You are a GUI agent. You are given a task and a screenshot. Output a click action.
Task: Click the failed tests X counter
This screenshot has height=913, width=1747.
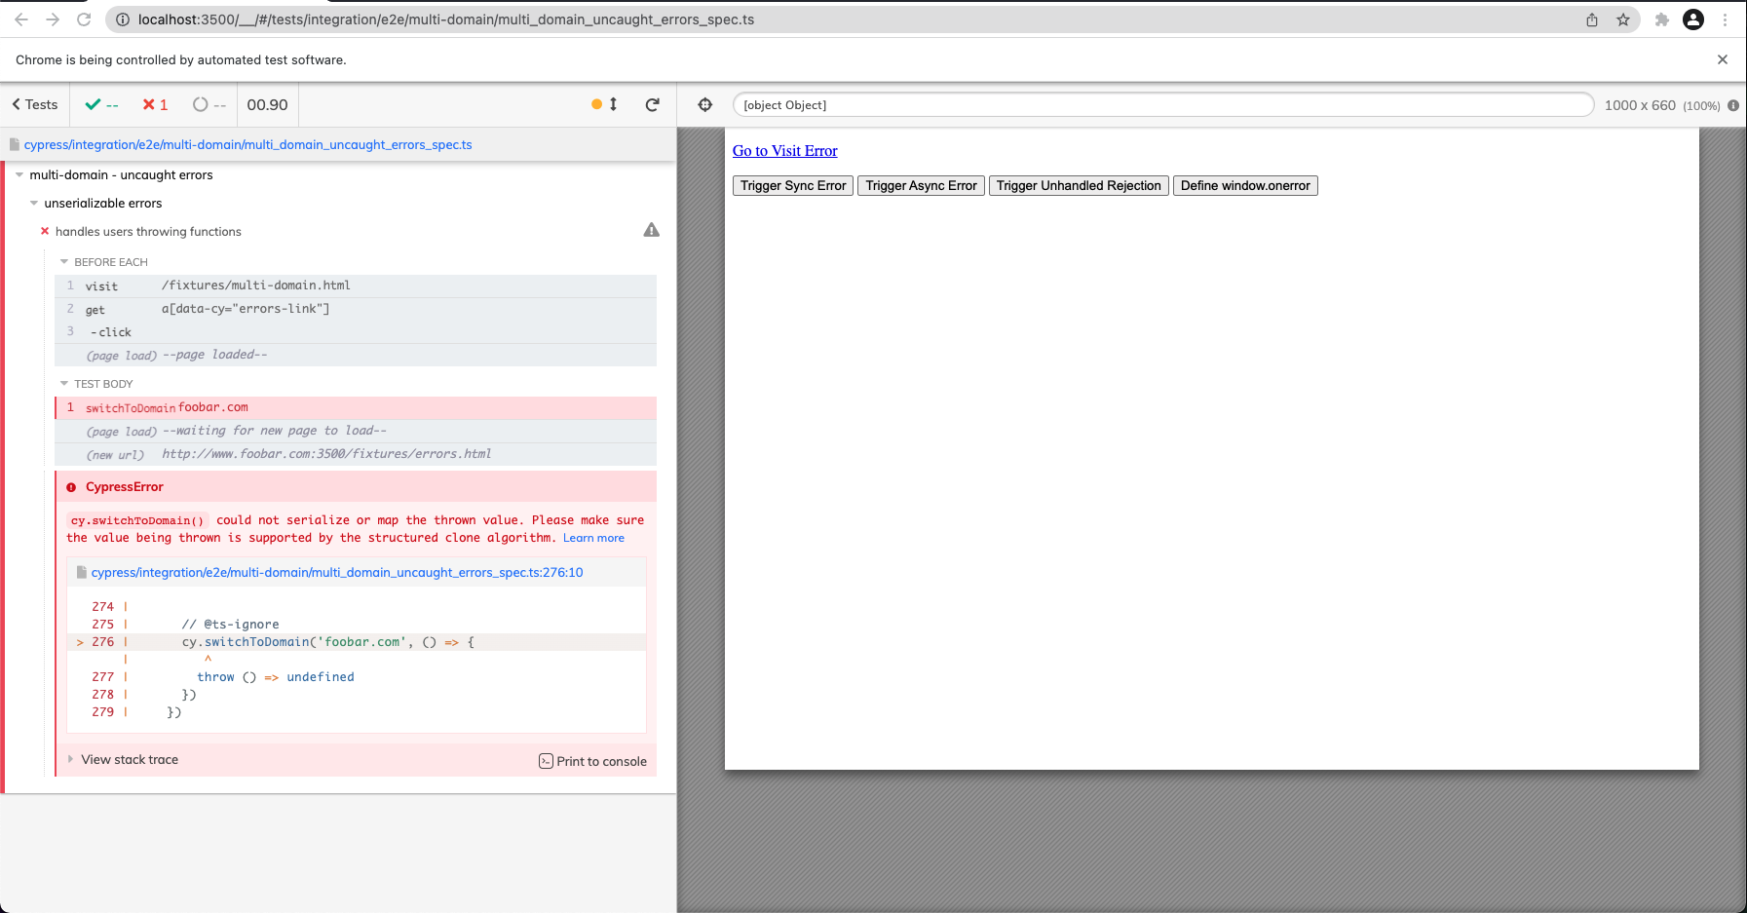(x=155, y=104)
